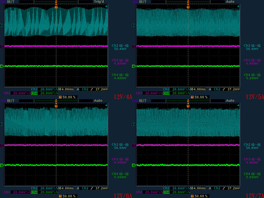
Task: Select the Ch4 5.60mV readout in the 12V/6A capture
Action: pyautogui.click(x=120, y=175)
